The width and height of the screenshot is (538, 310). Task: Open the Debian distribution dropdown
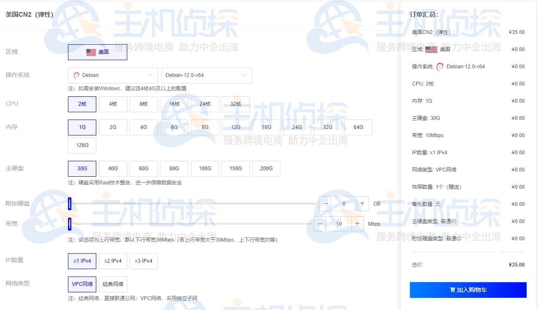tap(113, 75)
